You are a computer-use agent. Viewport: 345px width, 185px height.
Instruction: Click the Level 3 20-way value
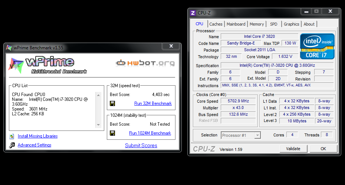(x=324, y=121)
